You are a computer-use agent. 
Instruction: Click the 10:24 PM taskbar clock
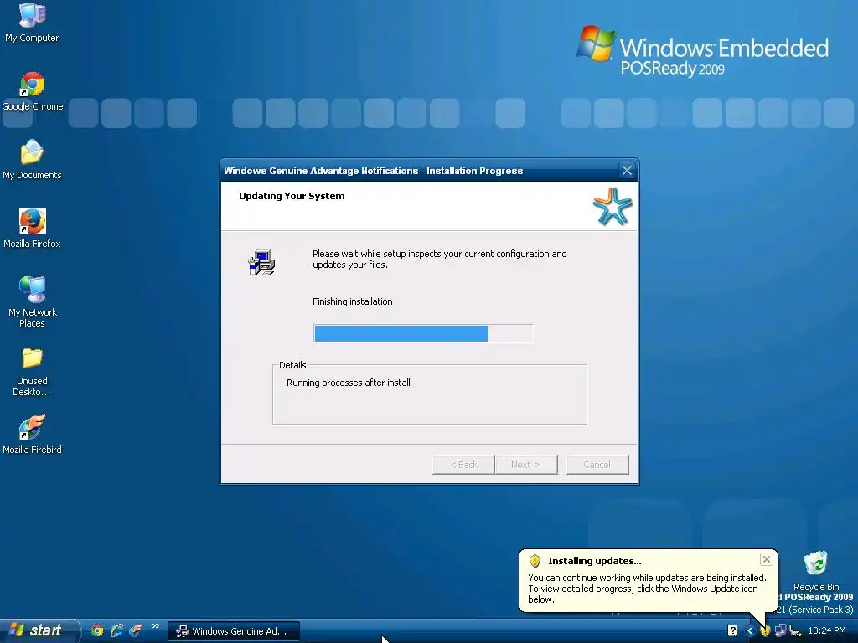pos(827,631)
